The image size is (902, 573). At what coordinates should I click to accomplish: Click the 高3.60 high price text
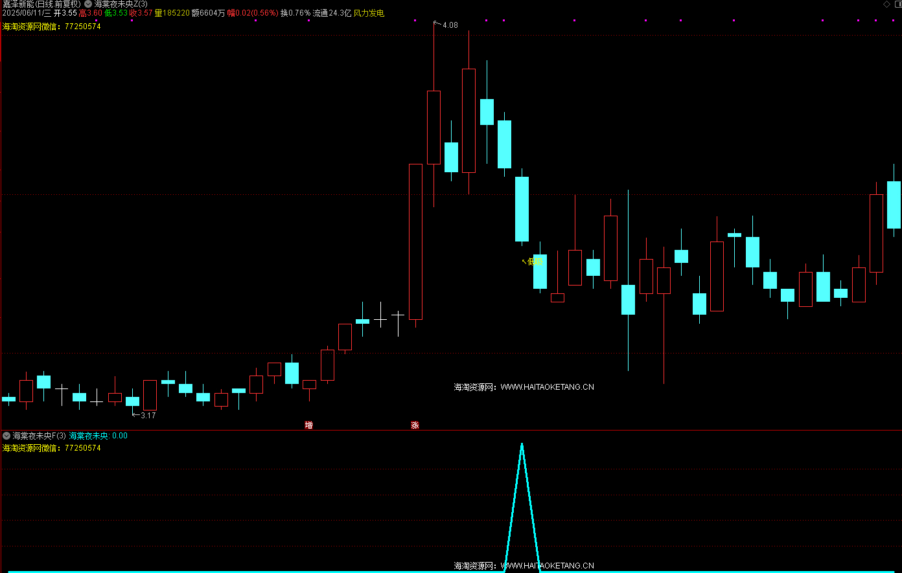pyautogui.click(x=90, y=13)
